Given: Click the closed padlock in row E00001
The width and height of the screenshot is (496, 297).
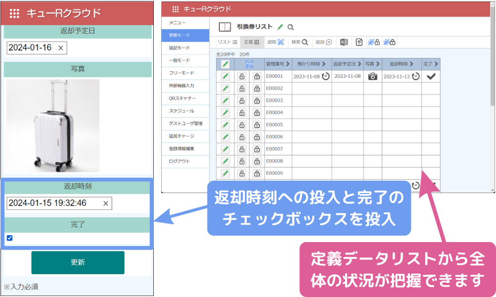Looking at the screenshot, I should pyautogui.click(x=257, y=76).
